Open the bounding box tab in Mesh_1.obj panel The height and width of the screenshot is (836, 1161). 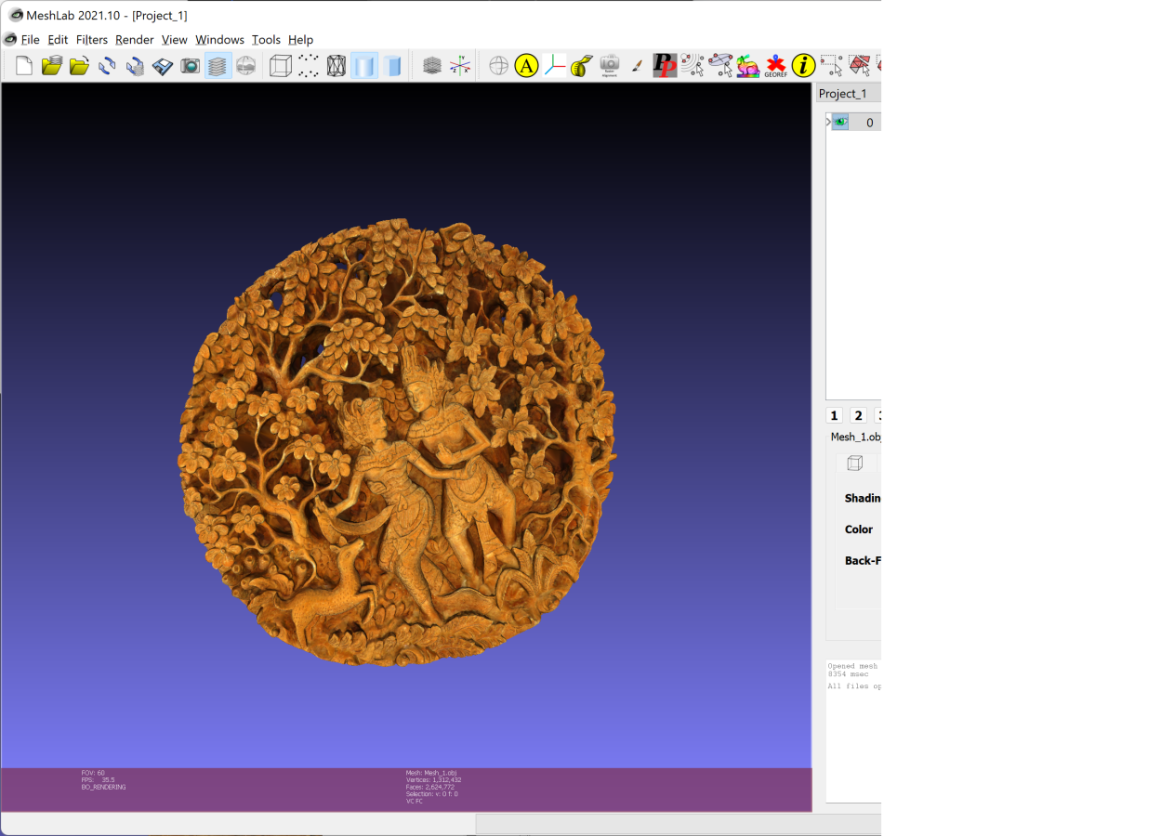coord(854,464)
